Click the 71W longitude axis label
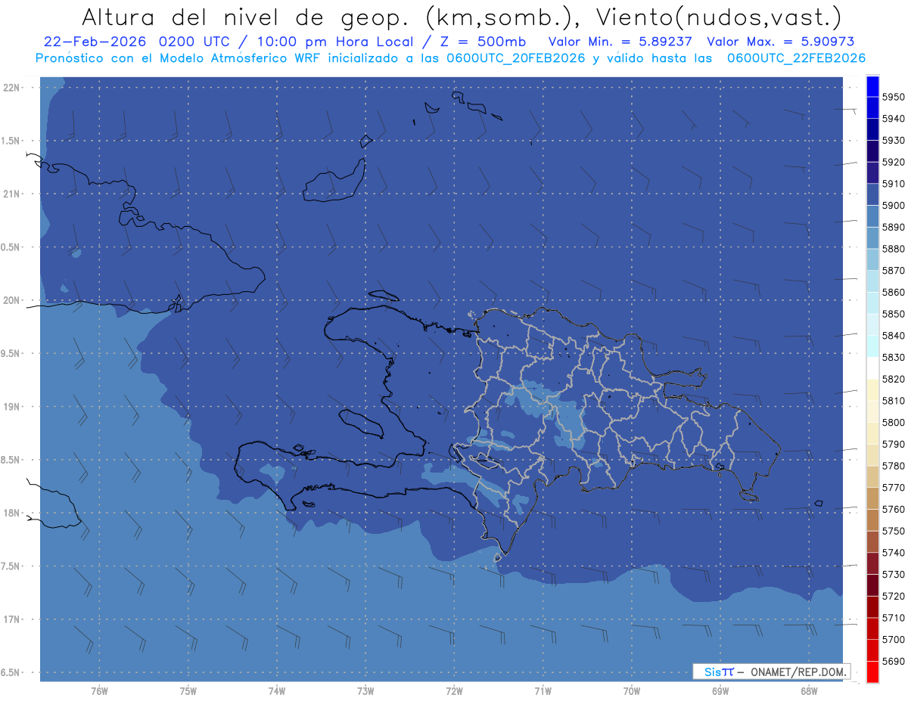 pos(543,691)
